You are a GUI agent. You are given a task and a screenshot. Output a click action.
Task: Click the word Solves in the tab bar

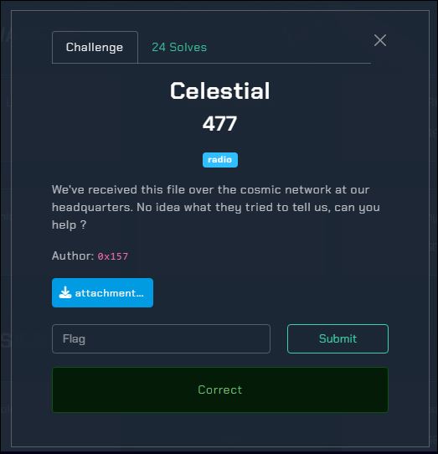188,47
